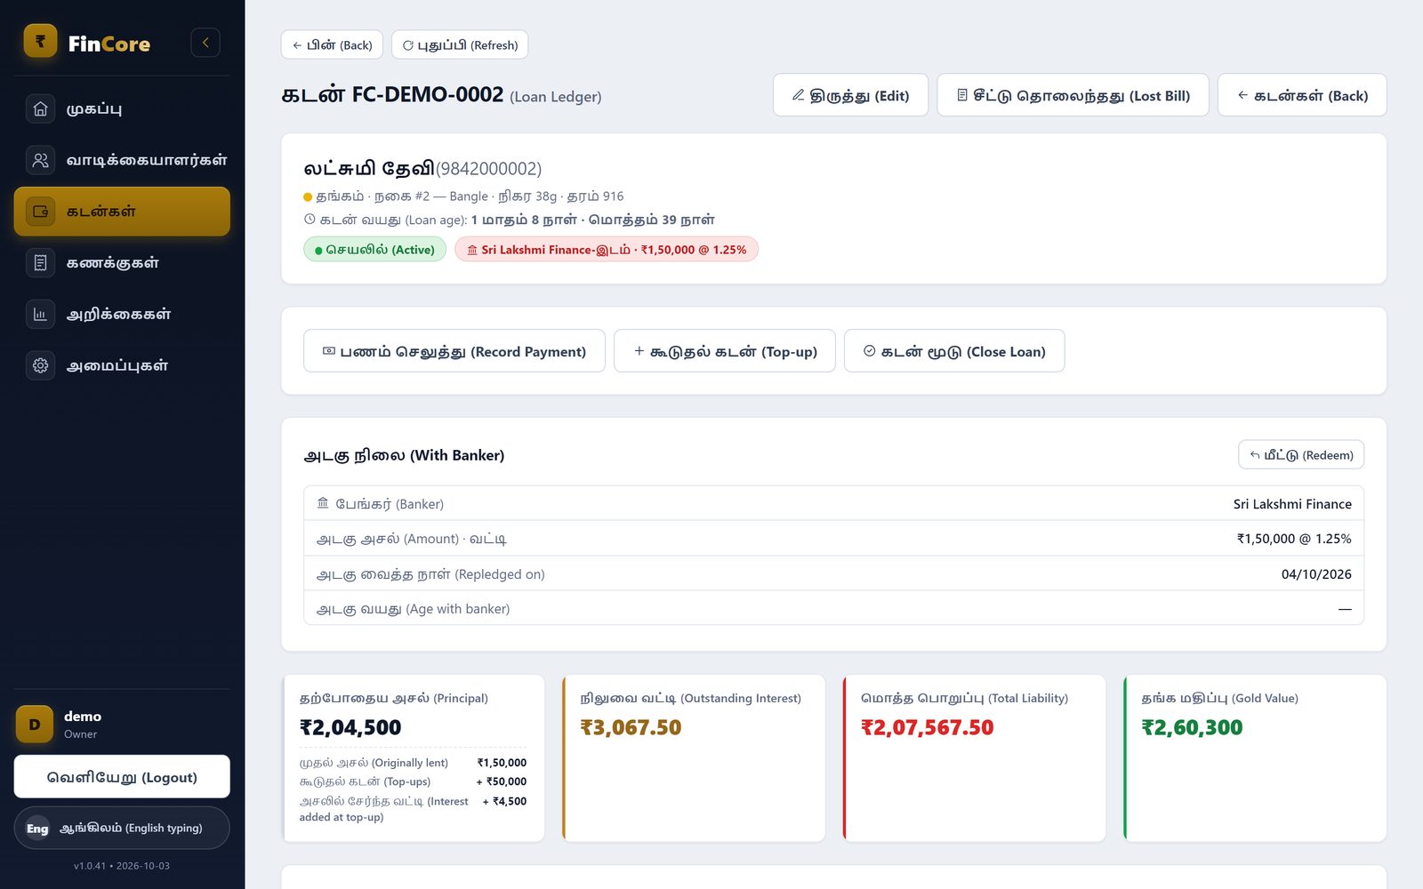The height and width of the screenshot is (889, 1423).
Task: Click the ₹3,067.50 outstanding interest value
Action: point(631,728)
